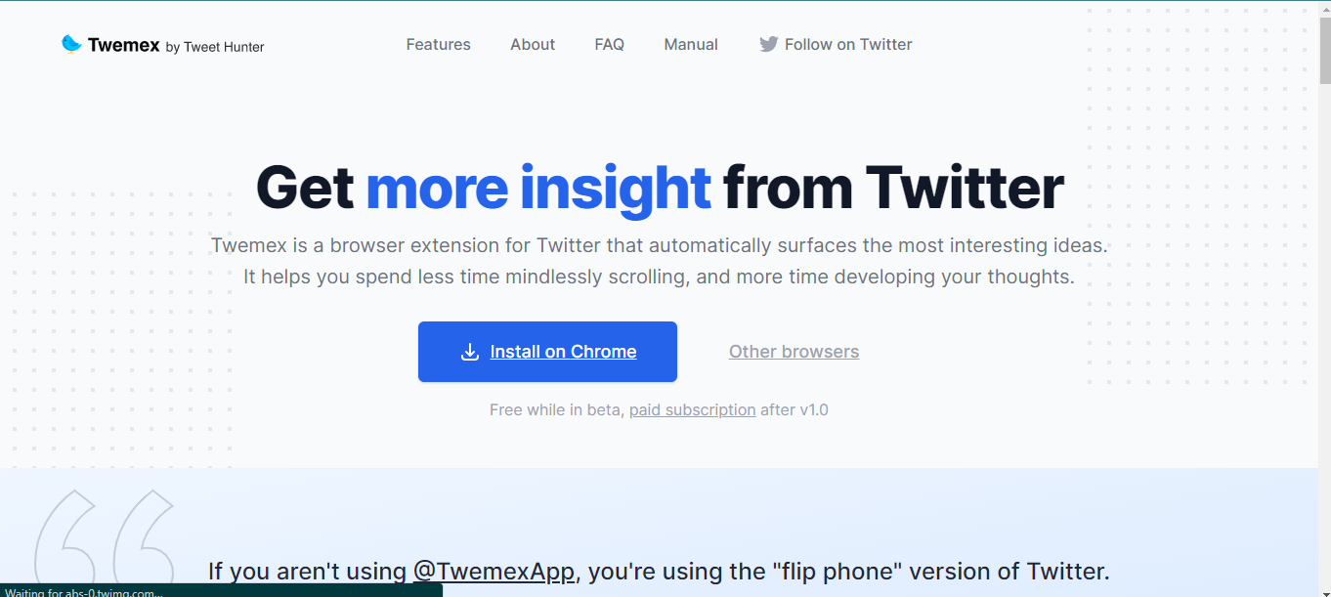Image resolution: width=1331 pixels, height=597 pixels.
Task: Go to the About page
Action: [x=533, y=44]
